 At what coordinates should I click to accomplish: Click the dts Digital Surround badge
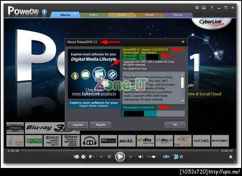pyautogui.click(x=146, y=141)
